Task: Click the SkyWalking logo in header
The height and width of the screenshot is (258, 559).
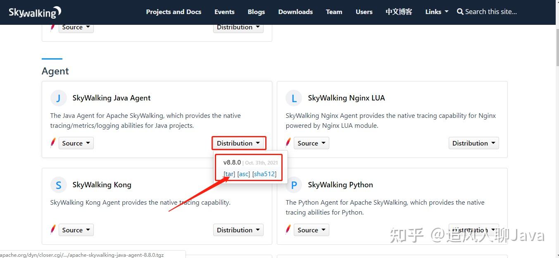Action: click(35, 12)
